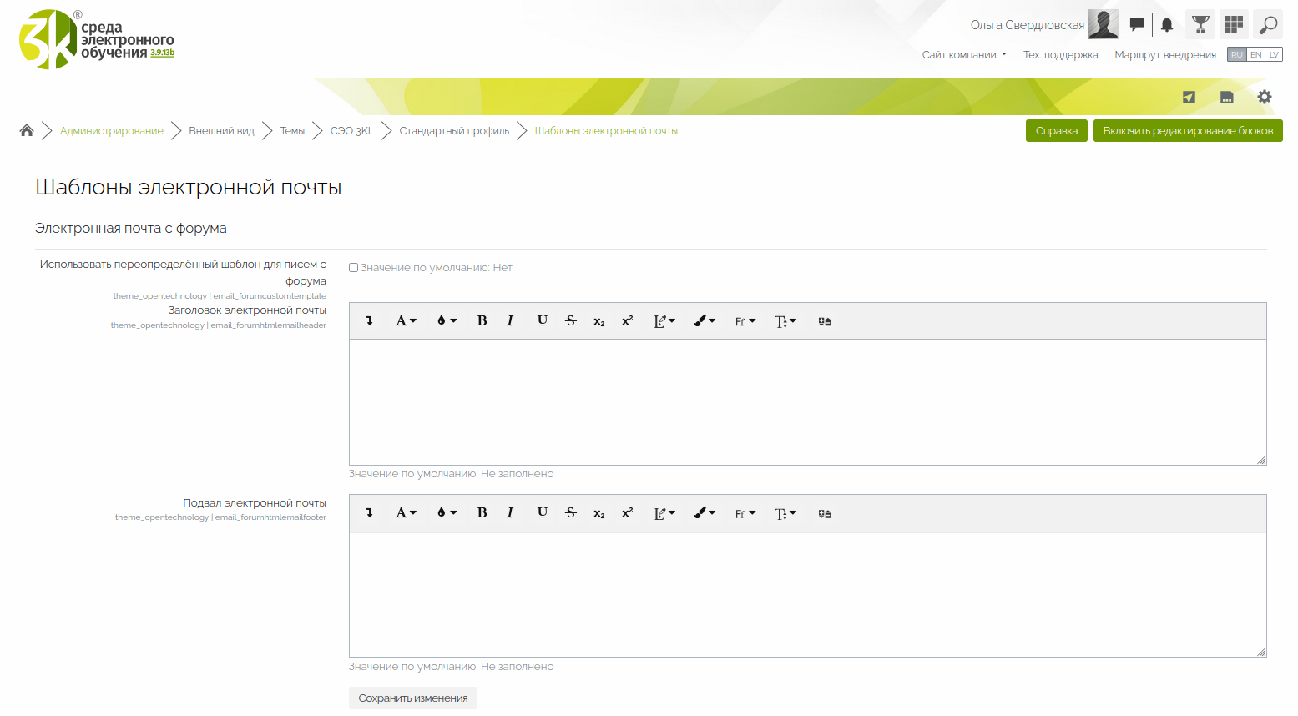Enable overridden forum email template checkbox

[354, 268]
